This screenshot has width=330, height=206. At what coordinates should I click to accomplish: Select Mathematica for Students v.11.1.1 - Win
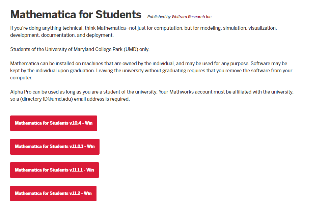(54, 170)
